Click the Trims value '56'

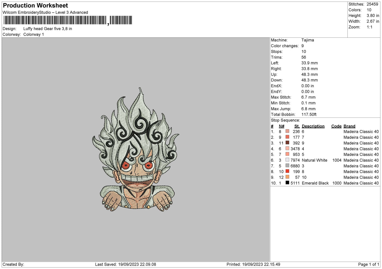[304, 57]
